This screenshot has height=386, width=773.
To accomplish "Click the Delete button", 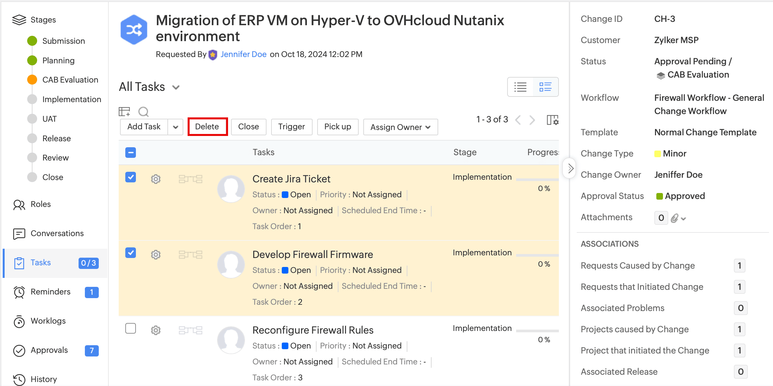I will pyautogui.click(x=207, y=127).
